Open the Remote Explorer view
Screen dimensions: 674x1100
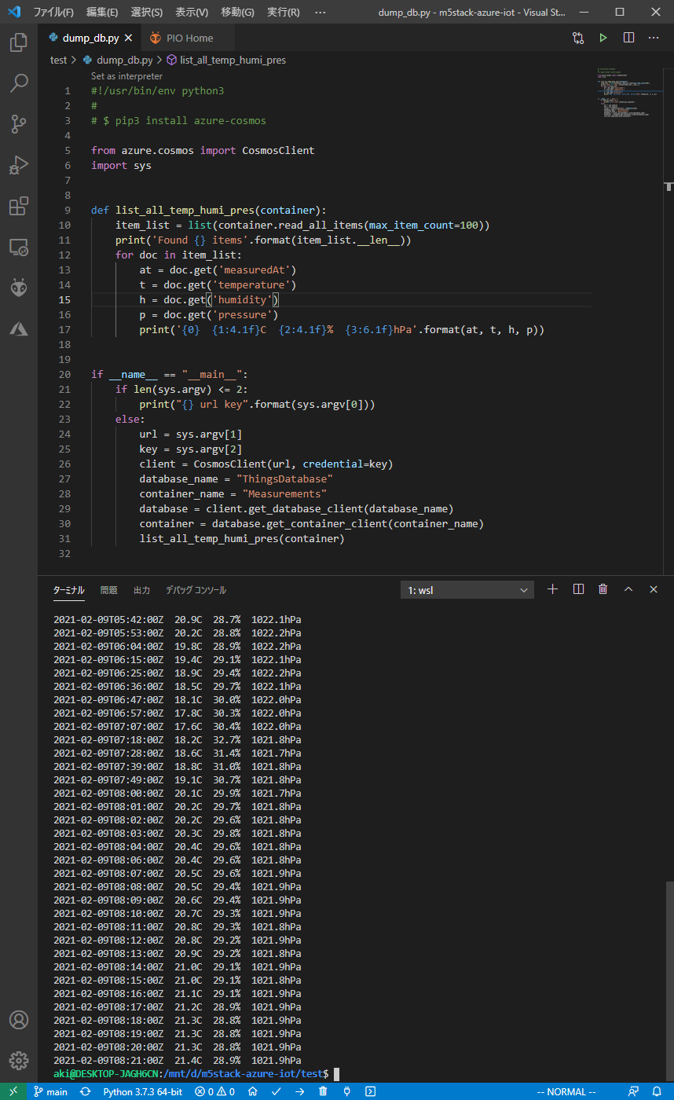coord(19,247)
